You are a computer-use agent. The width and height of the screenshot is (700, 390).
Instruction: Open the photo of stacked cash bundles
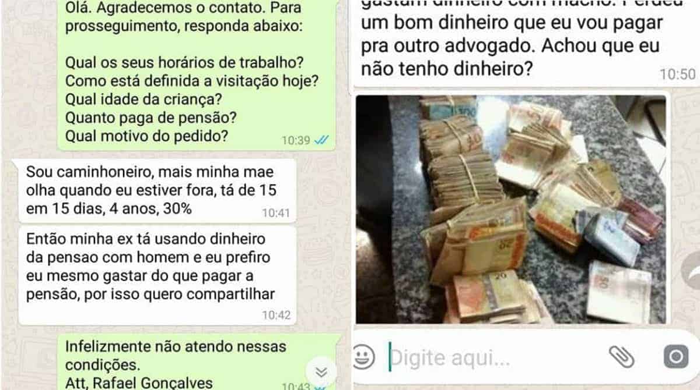pos(510,209)
